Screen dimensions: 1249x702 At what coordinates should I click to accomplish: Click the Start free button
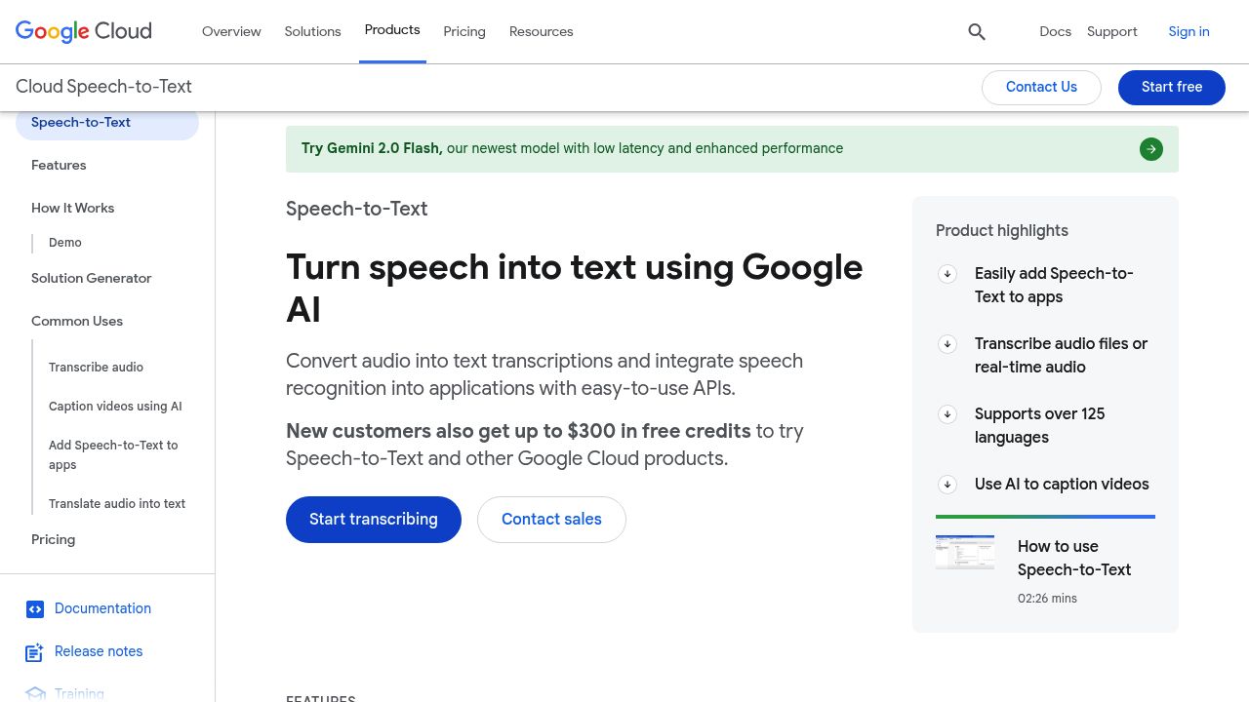1172,87
